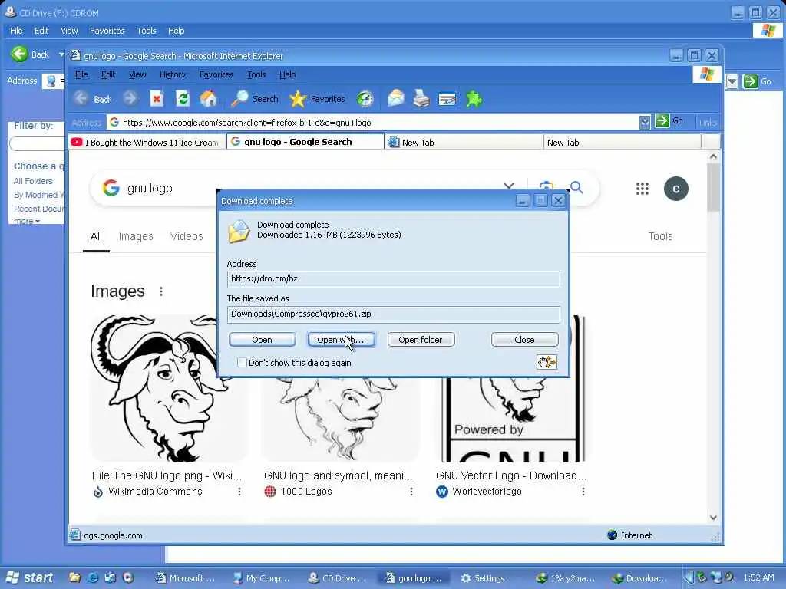This screenshot has width=786, height=589.
Task: Click the Address field with https://dro.pm/bz
Action: 393,279
